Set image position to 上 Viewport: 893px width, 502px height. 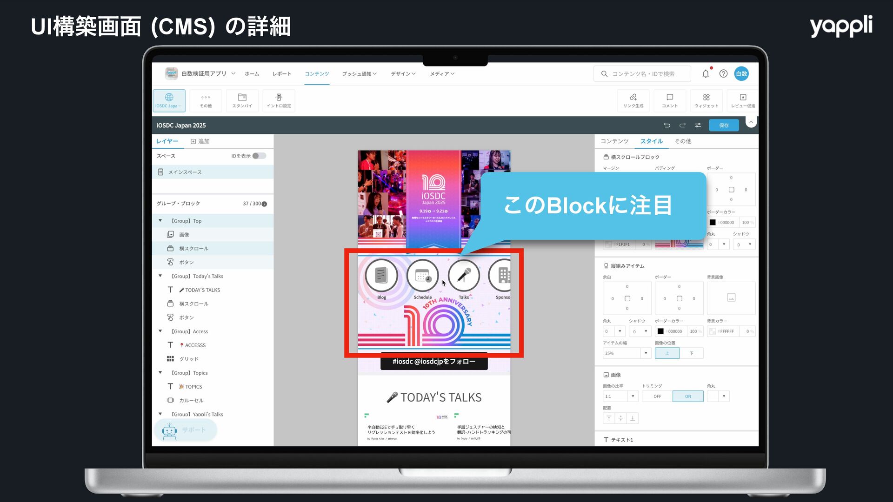click(667, 353)
